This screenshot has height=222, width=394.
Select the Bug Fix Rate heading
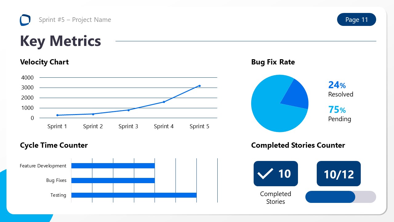(273, 62)
